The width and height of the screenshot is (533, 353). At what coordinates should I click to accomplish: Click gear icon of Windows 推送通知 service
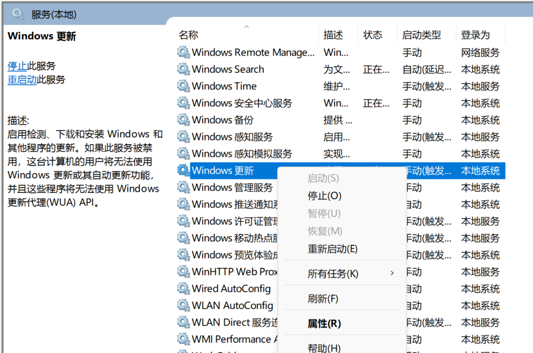pyautogui.click(x=183, y=204)
